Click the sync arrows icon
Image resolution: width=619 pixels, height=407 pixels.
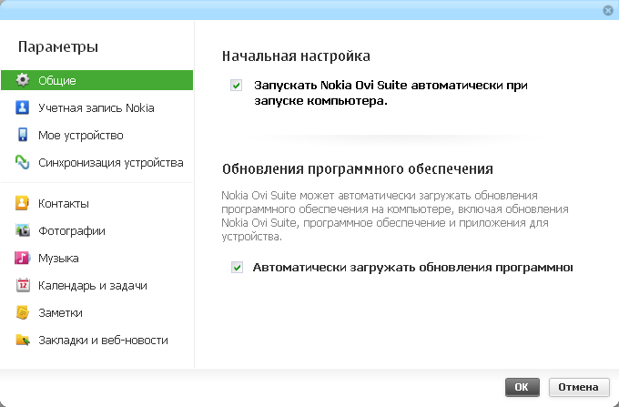tap(23, 162)
